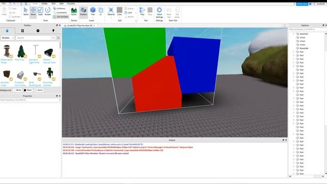Undock the Toolbox panel
This screenshot has height=184, width=327.
tap(57, 25)
